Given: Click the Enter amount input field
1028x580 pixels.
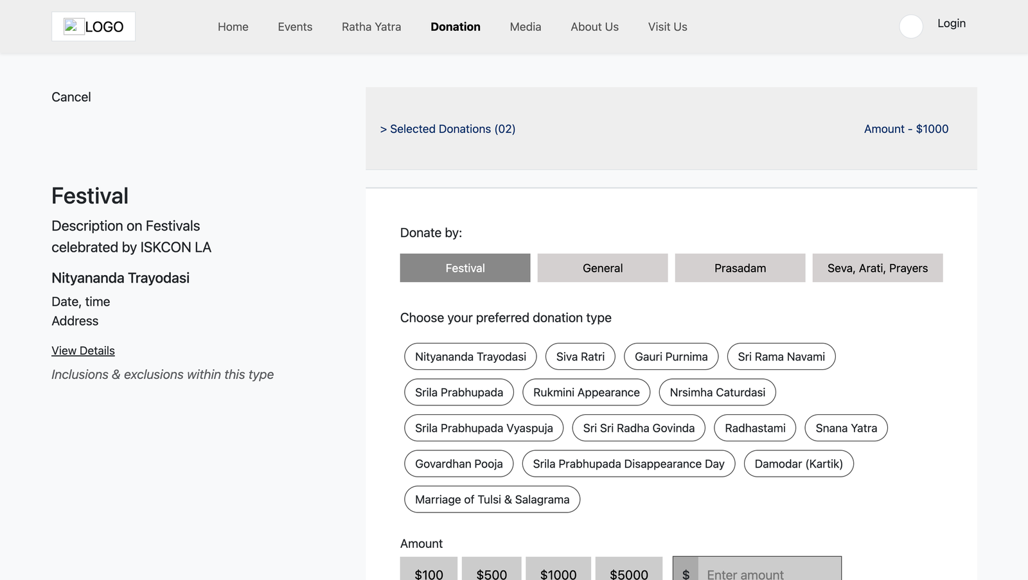Looking at the screenshot, I should click(x=768, y=572).
